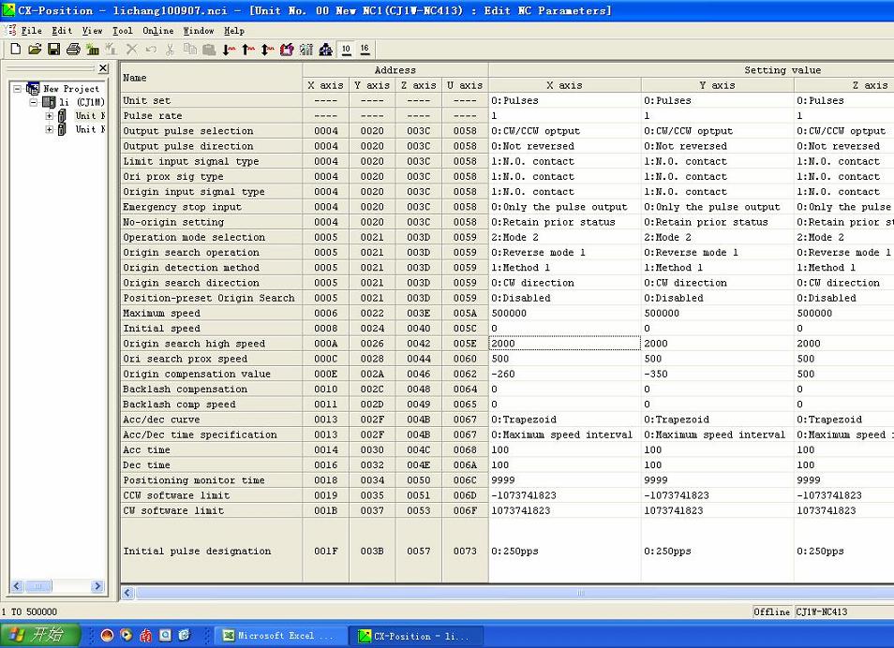
Task: Click the Download to NC unit arrow icon
Action: tap(229, 50)
